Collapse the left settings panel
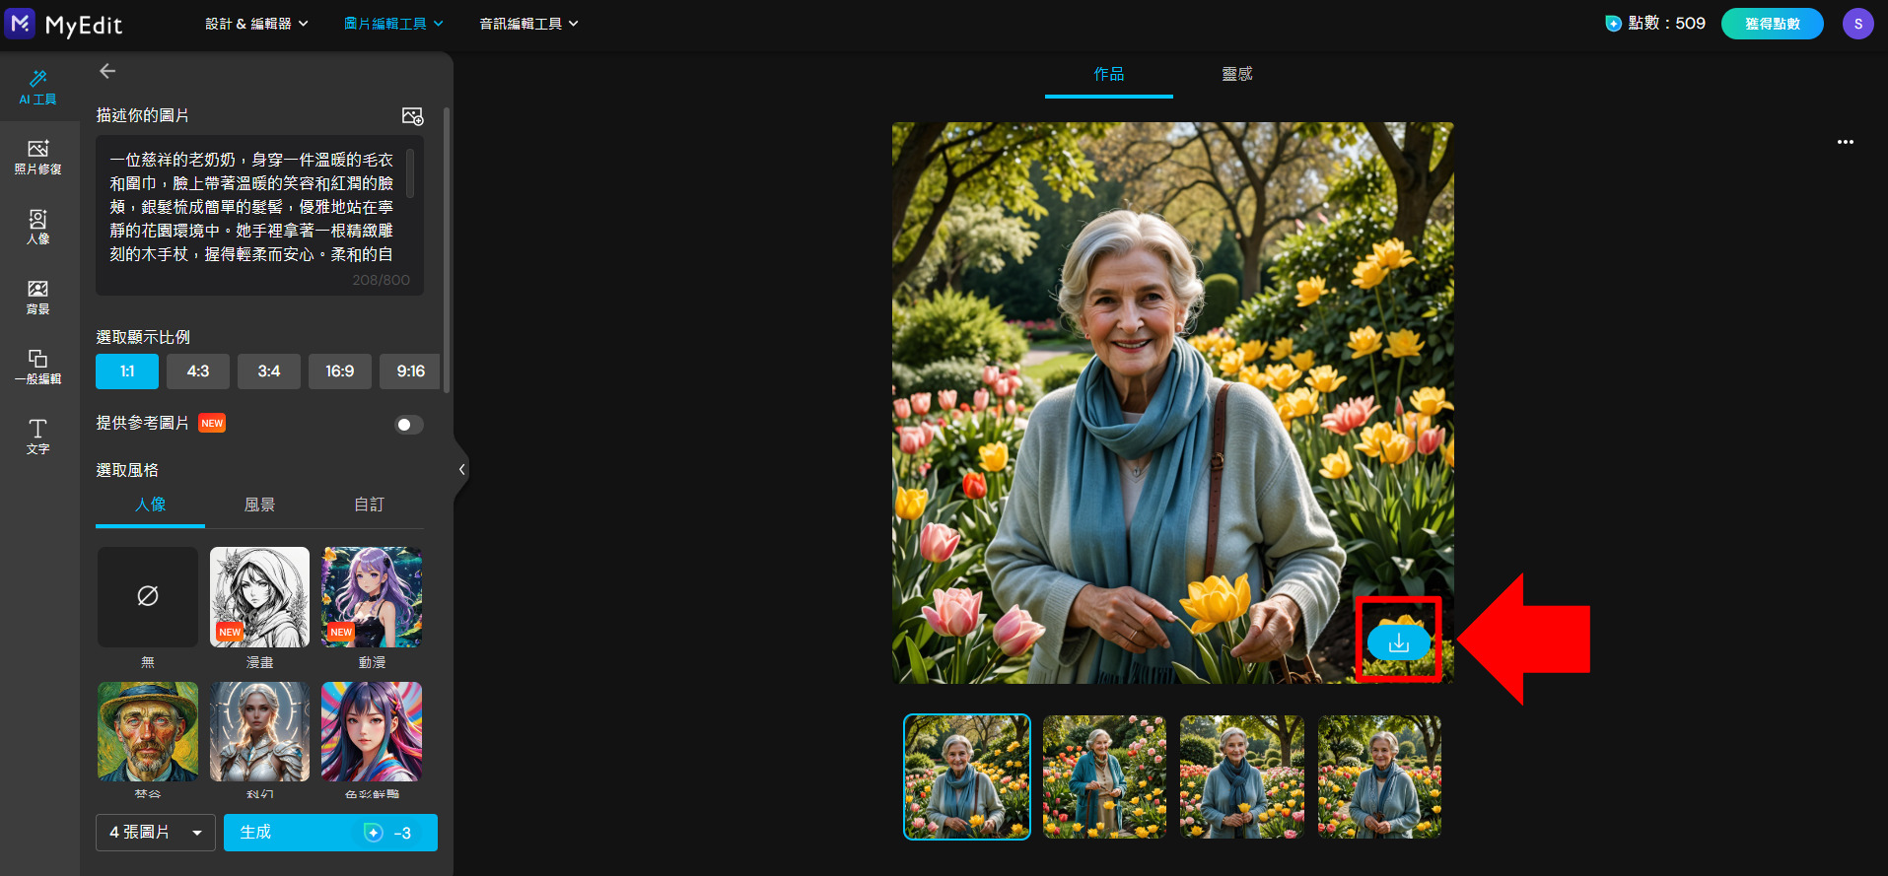 click(x=460, y=469)
